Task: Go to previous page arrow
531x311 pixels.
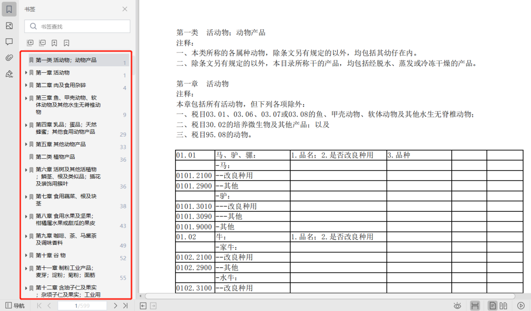Action: [x=50, y=306]
